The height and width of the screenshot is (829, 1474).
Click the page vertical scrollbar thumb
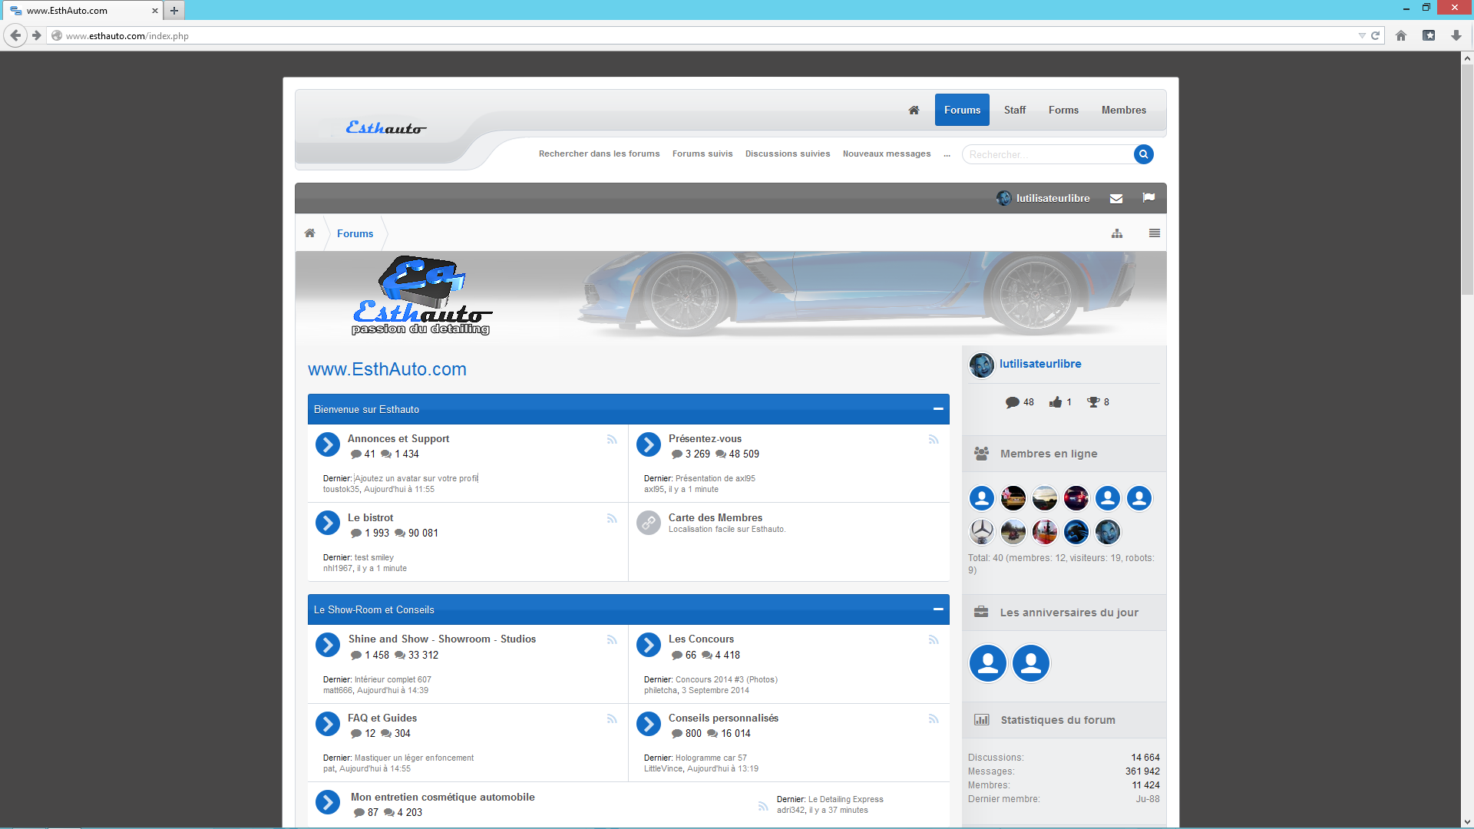coord(1467,179)
